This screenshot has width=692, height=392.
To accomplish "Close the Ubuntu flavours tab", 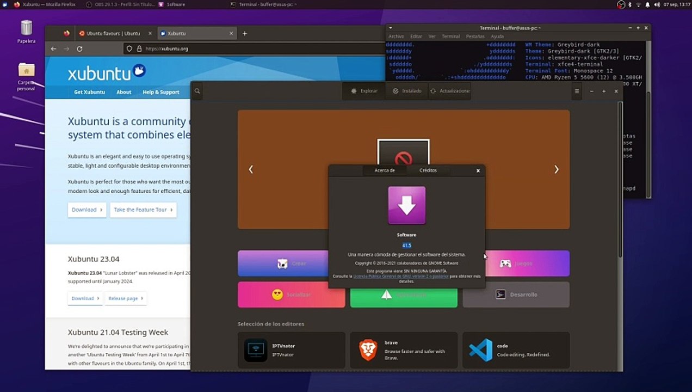I will tap(150, 33).
